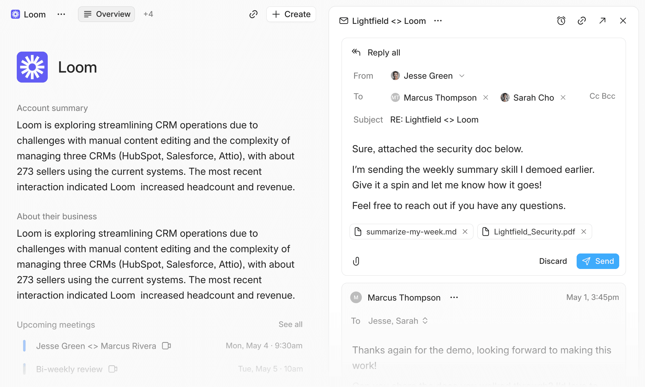Click the large Loom logo thumbnail
Image resolution: width=645 pixels, height=387 pixels.
pyautogui.click(x=32, y=67)
